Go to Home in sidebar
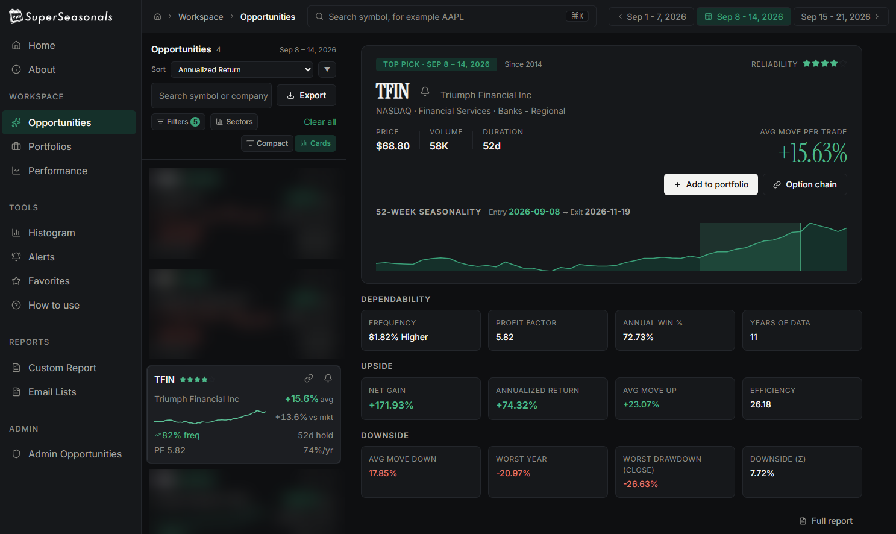The image size is (896, 534). pyautogui.click(x=68, y=45)
